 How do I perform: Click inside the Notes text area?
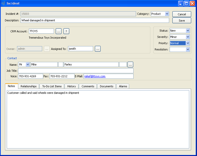[98, 119]
